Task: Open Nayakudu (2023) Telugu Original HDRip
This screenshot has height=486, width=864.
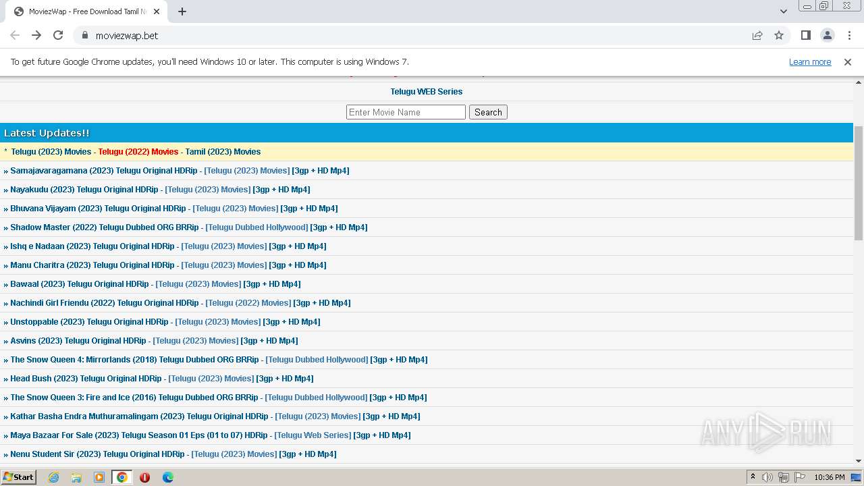Action: pos(84,190)
